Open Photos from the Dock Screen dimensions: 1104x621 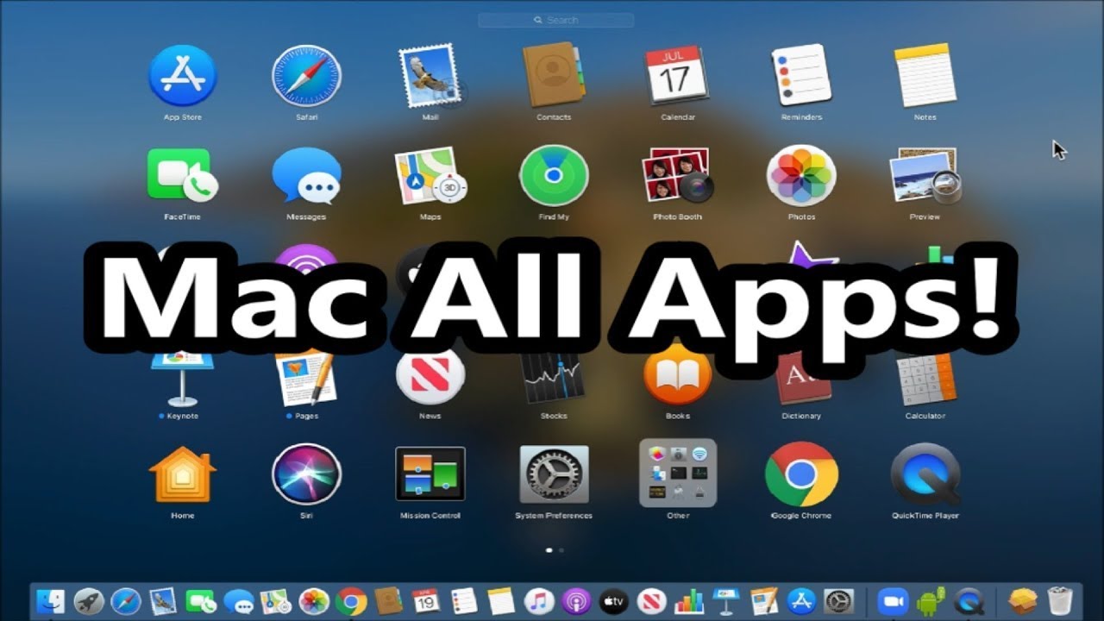click(x=313, y=600)
